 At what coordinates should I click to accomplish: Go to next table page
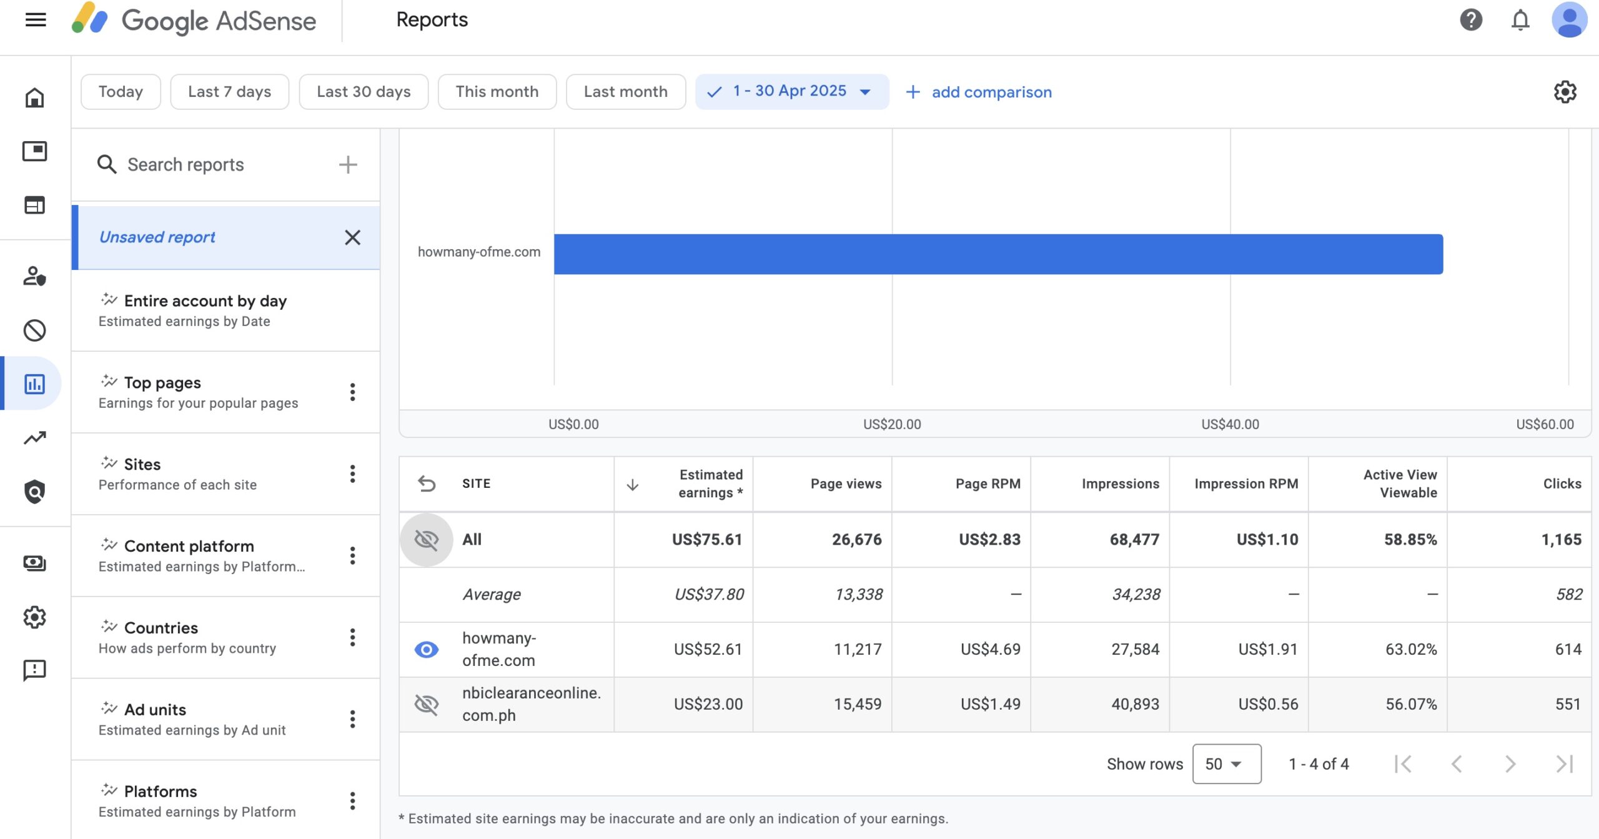click(1510, 763)
